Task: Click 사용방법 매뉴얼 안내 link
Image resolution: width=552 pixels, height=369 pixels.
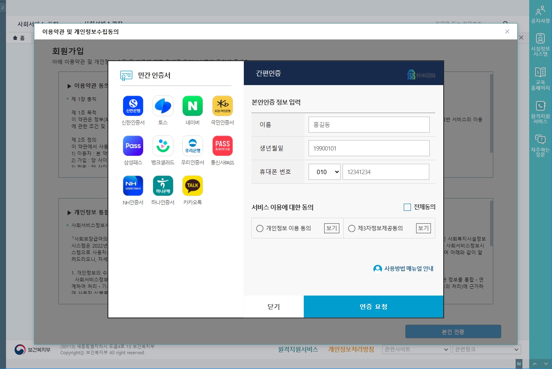Action: coord(403,268)
